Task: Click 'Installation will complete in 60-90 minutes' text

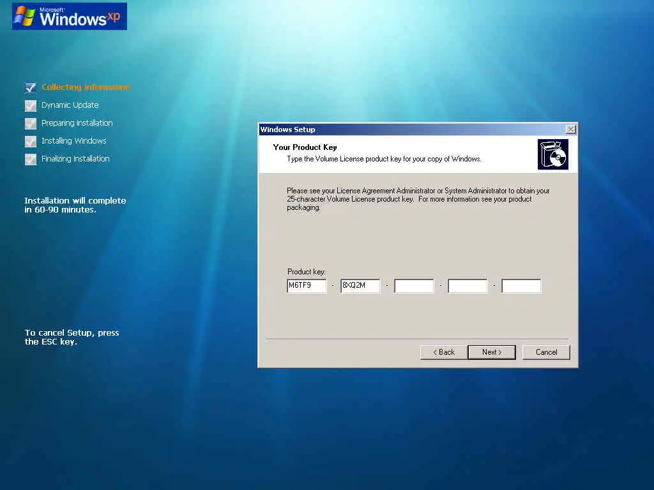Action: click(x=75, y=205)
